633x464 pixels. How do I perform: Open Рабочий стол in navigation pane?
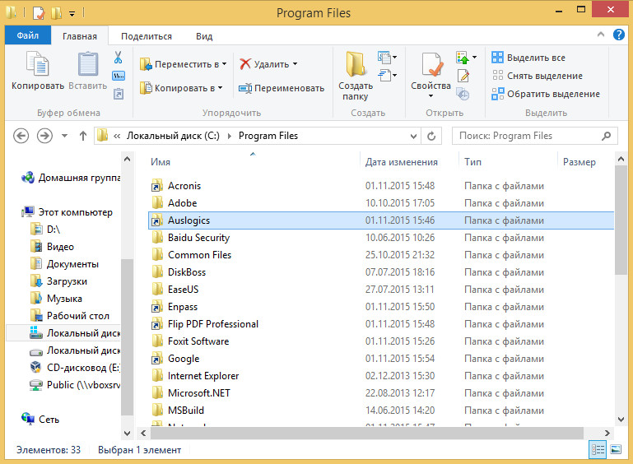[x=70, y=316]
